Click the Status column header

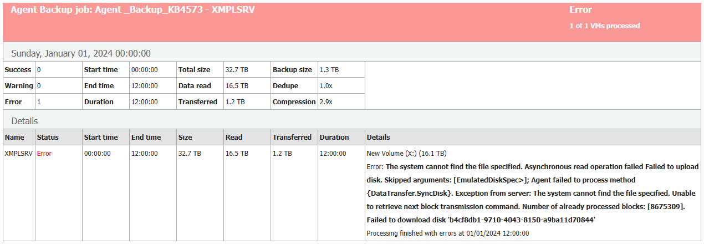click(48, 137)
